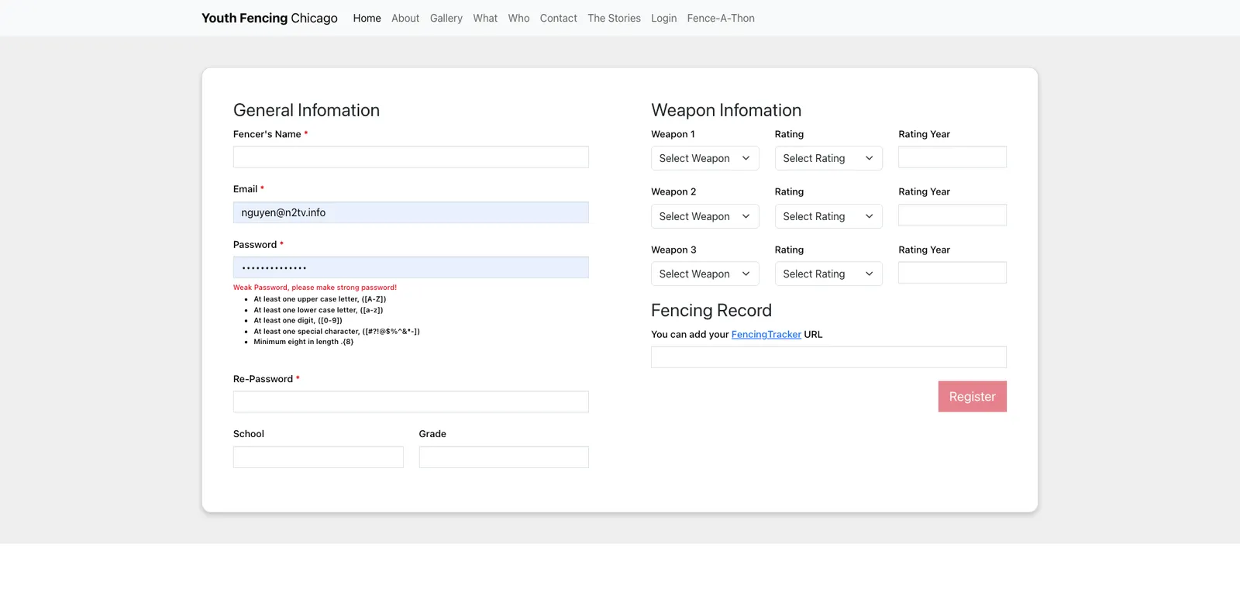Expand the Weapon 2 Select Rating dropdown
The width and height of the screenshot is (1240, 603).
pyautogui.click(x=828, y=216)
